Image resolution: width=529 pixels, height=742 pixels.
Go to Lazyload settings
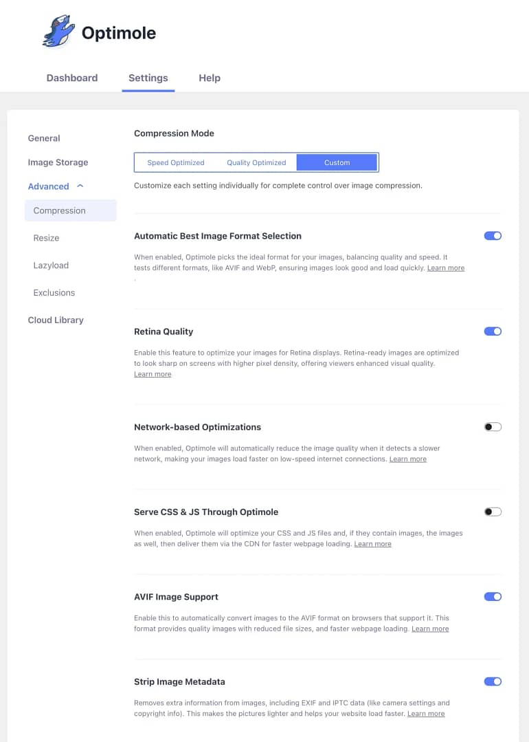[x=51, y=265]
